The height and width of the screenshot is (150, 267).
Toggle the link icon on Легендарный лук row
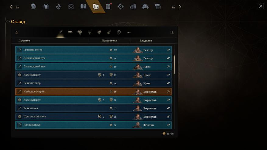(x=168, y=58)
